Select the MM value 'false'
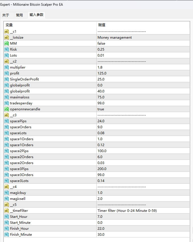193x242 pixels. click(x=143, y=44)
